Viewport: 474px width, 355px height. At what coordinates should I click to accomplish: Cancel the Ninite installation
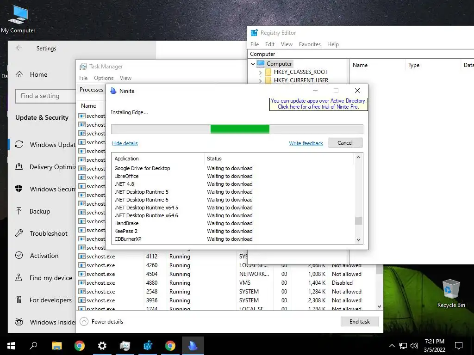pyautogui.click(x=345, y=143)
